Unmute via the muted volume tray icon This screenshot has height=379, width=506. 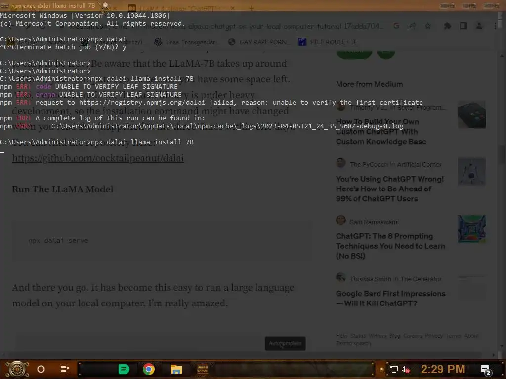coord(405,369)
